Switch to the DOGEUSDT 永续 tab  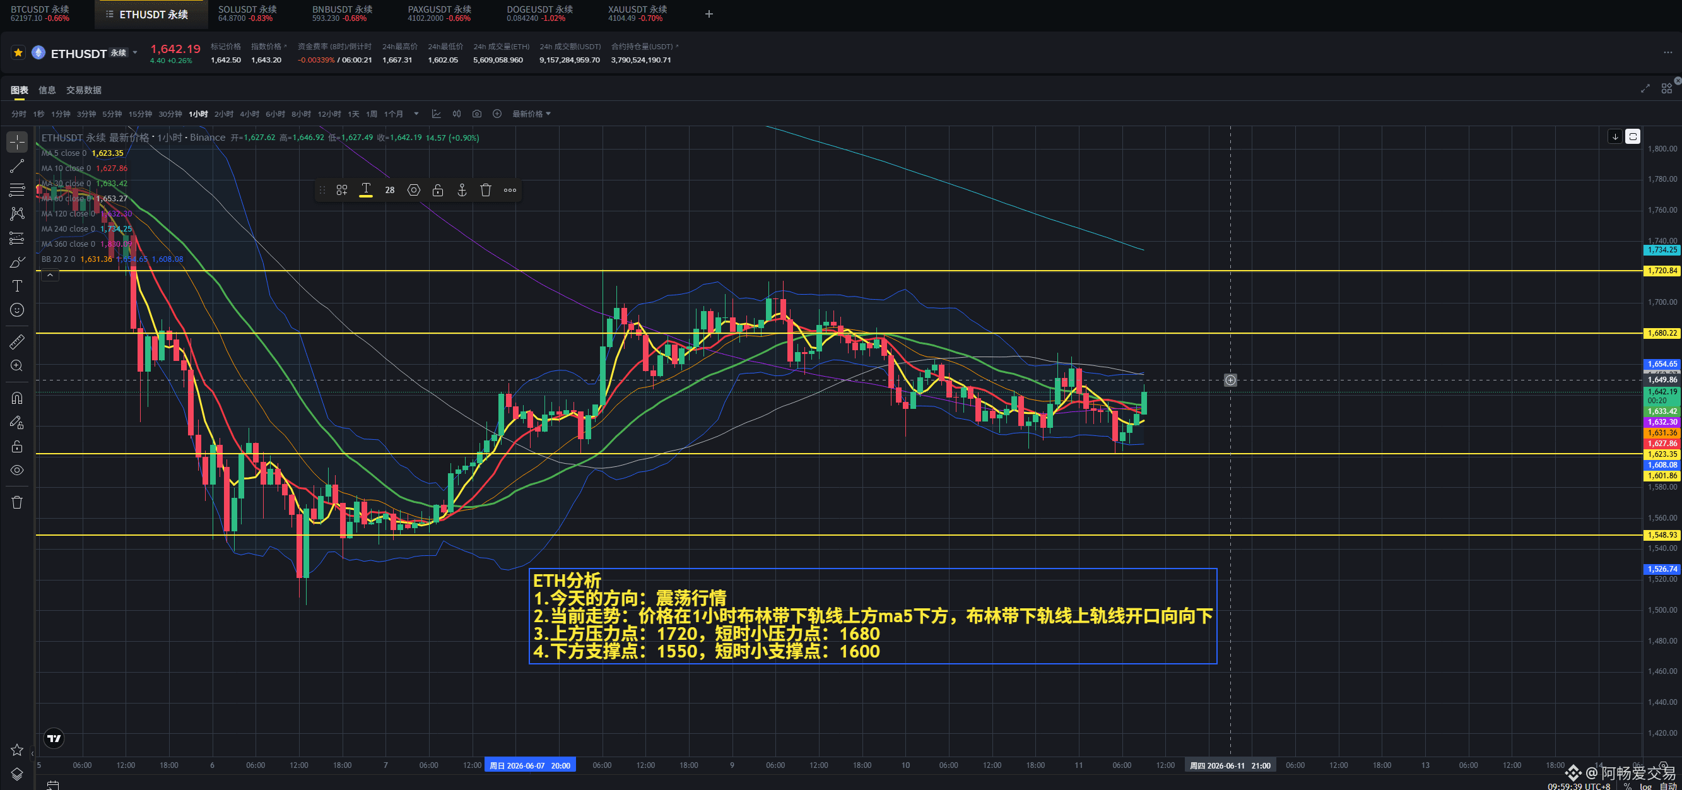click(539, 14)
